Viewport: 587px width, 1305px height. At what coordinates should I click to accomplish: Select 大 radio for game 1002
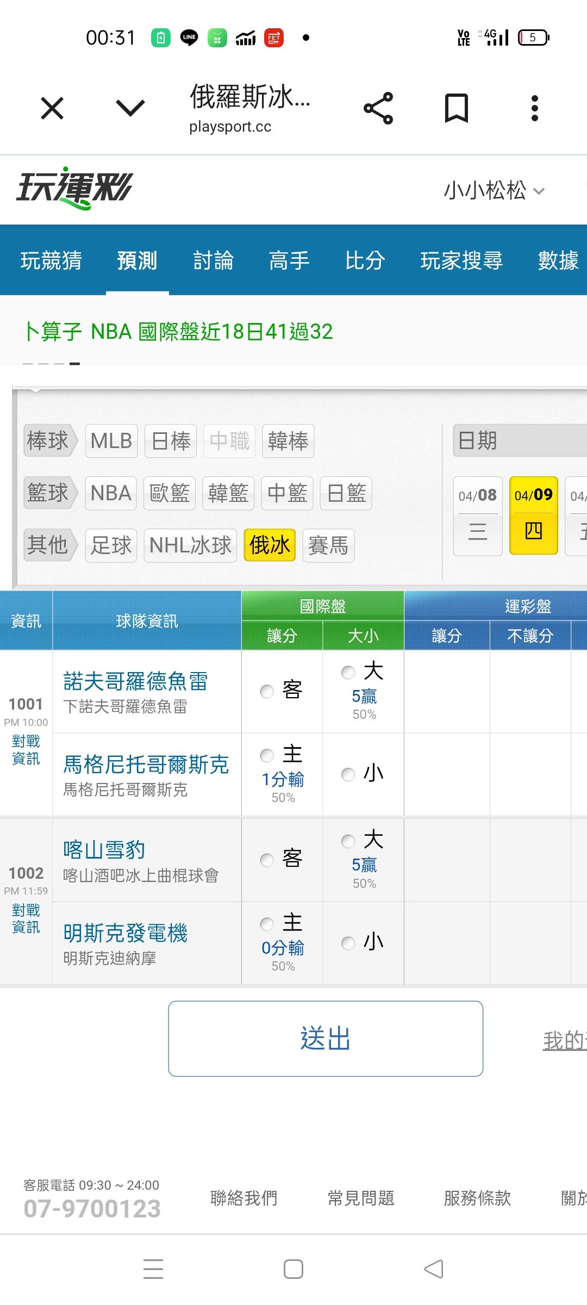tap(348, 841)
